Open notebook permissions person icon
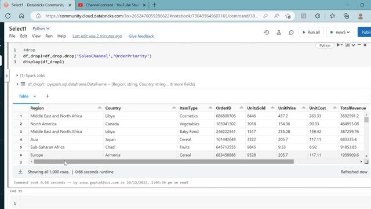This screenshot has height=209, width=371. (x=279, y=33)
